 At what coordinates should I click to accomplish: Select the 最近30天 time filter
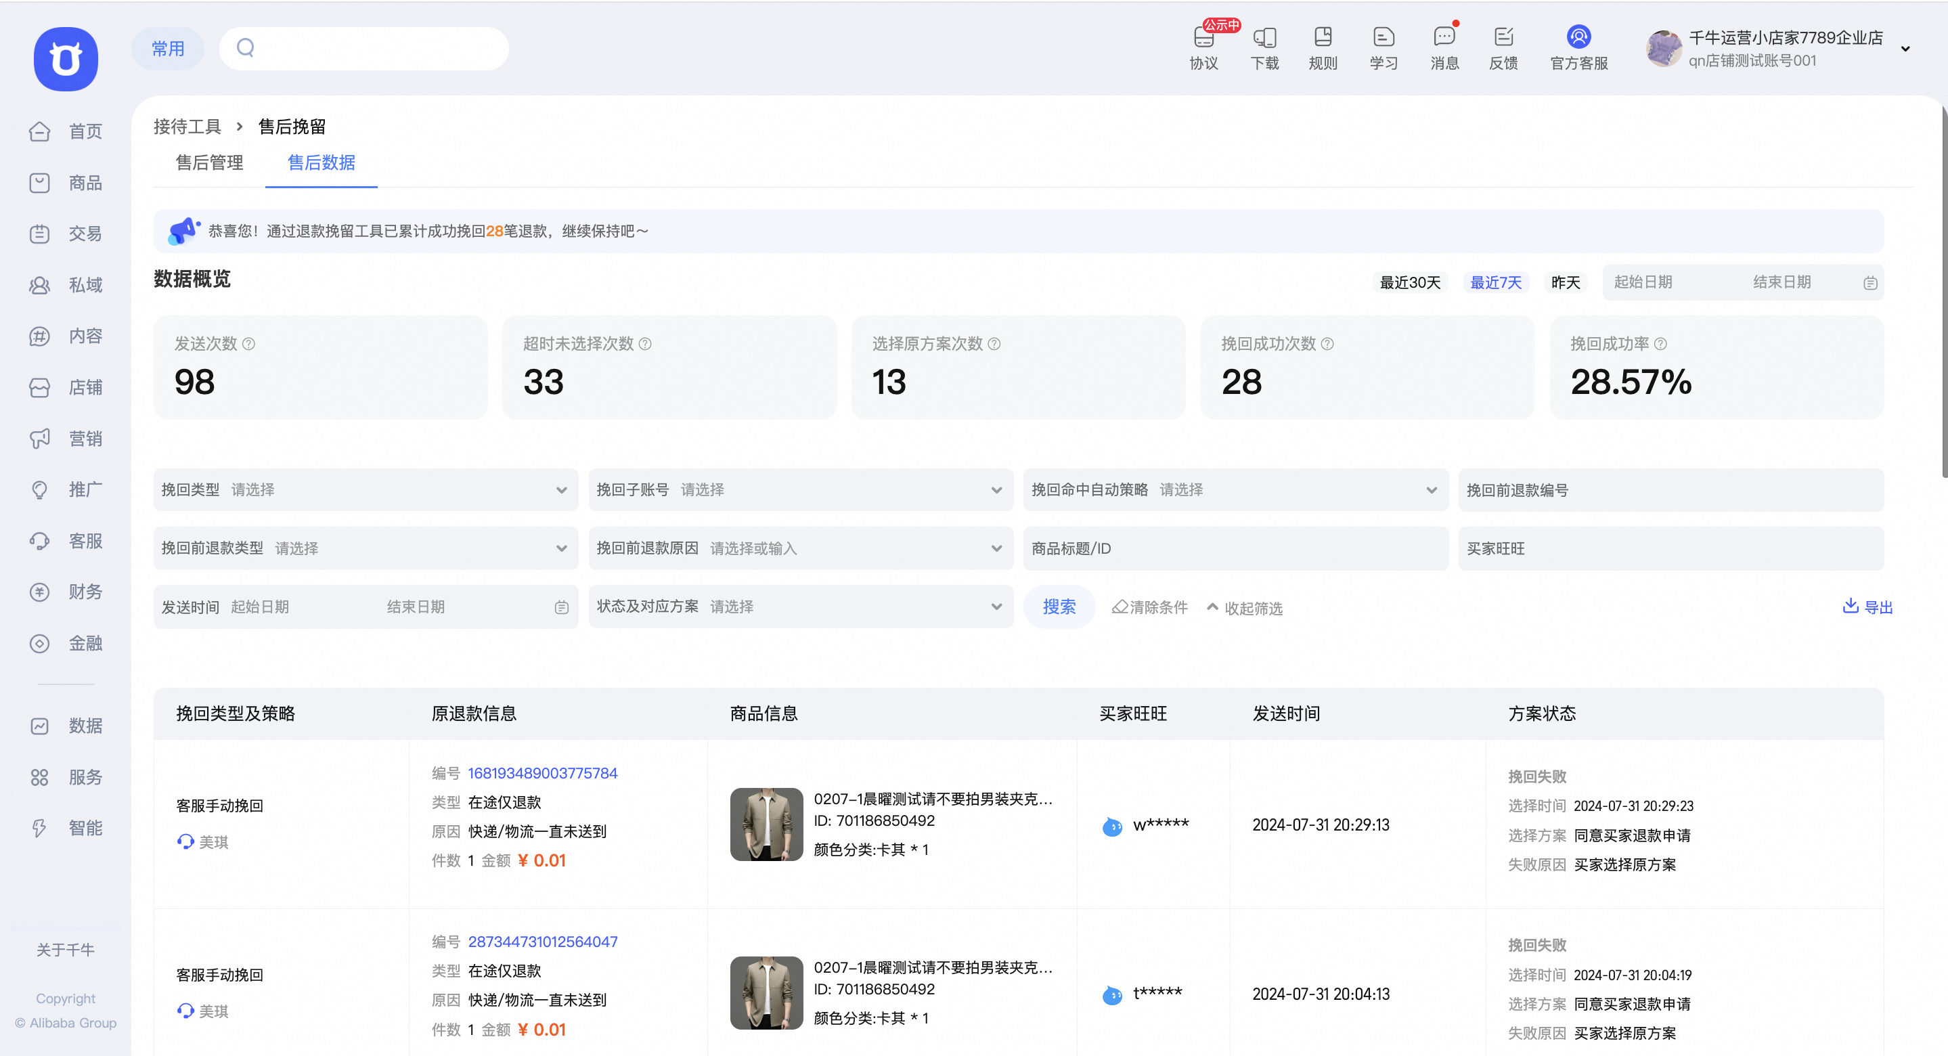(x=1410, y=282)
